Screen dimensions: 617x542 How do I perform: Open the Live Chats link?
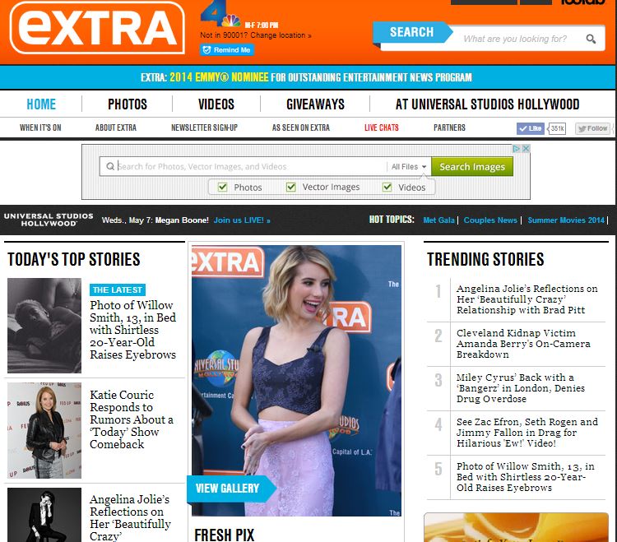[382, 127]
